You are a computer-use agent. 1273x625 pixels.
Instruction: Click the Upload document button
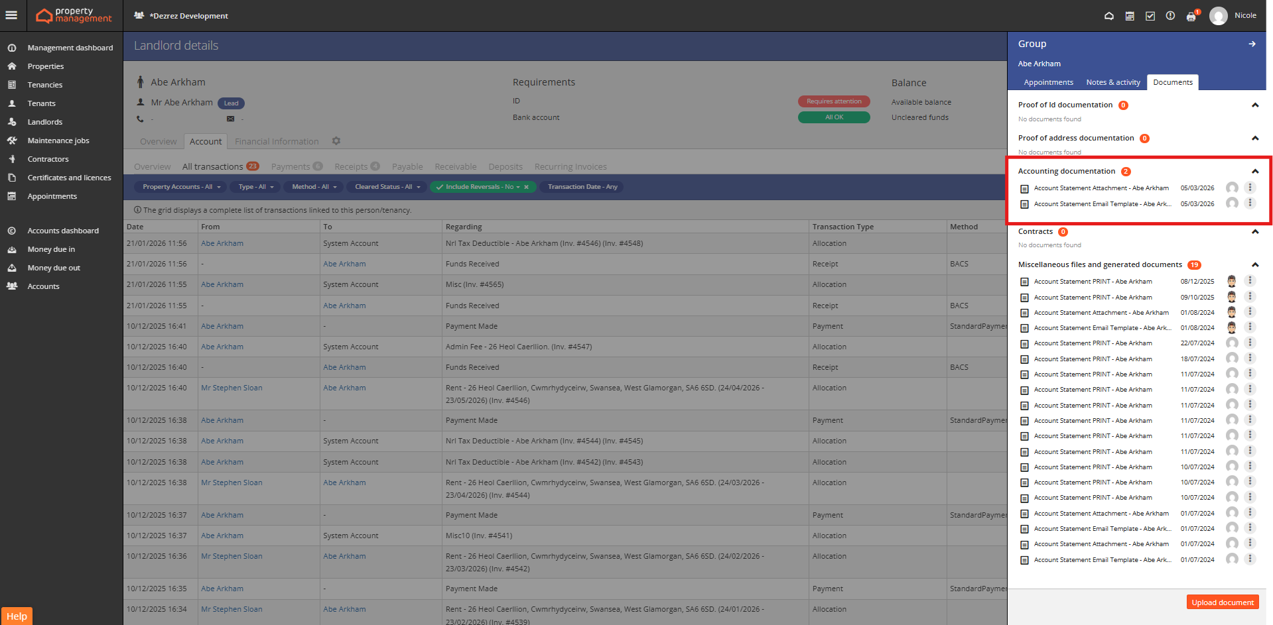(x=1222, y=602)
